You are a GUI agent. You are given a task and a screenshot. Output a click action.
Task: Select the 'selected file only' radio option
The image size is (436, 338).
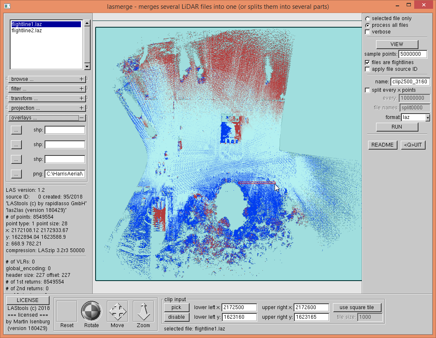point(368,18)
